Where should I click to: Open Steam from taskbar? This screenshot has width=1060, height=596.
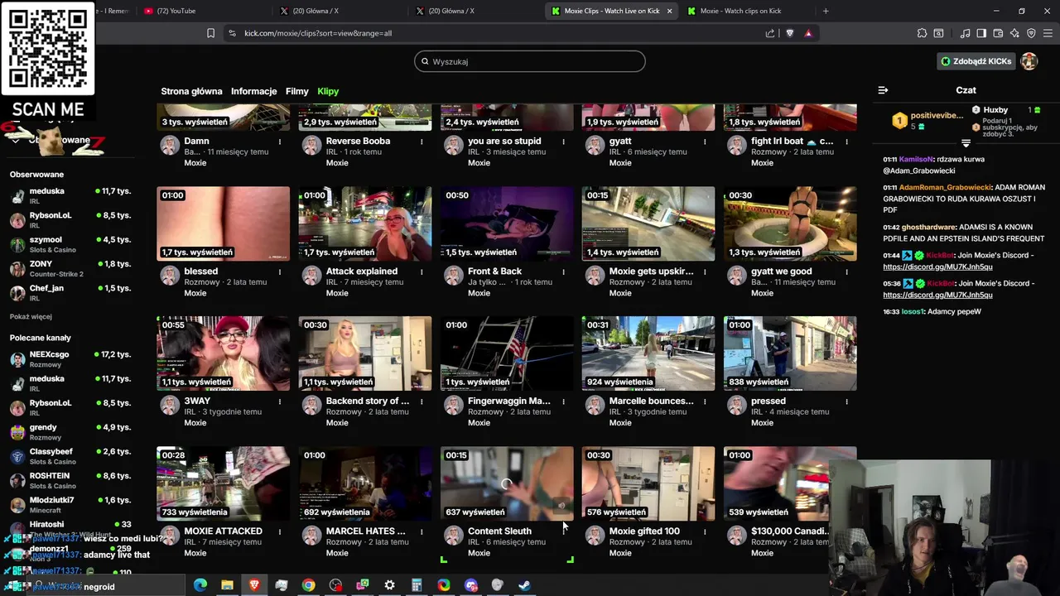pyautogui.click(x=524, y=585)
